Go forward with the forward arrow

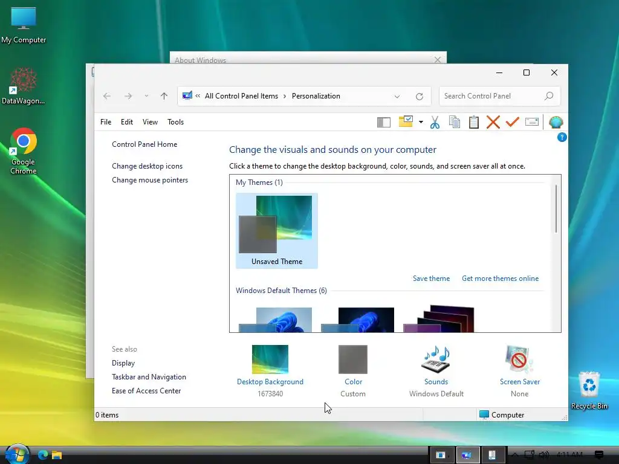[128, 96]
